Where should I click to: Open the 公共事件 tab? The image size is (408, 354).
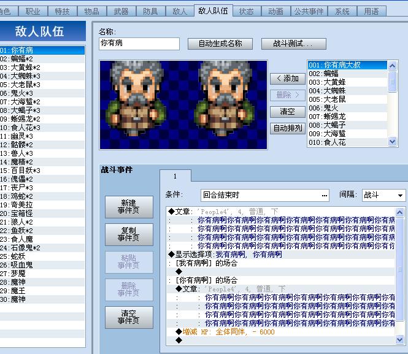click(x=309, y=12)
